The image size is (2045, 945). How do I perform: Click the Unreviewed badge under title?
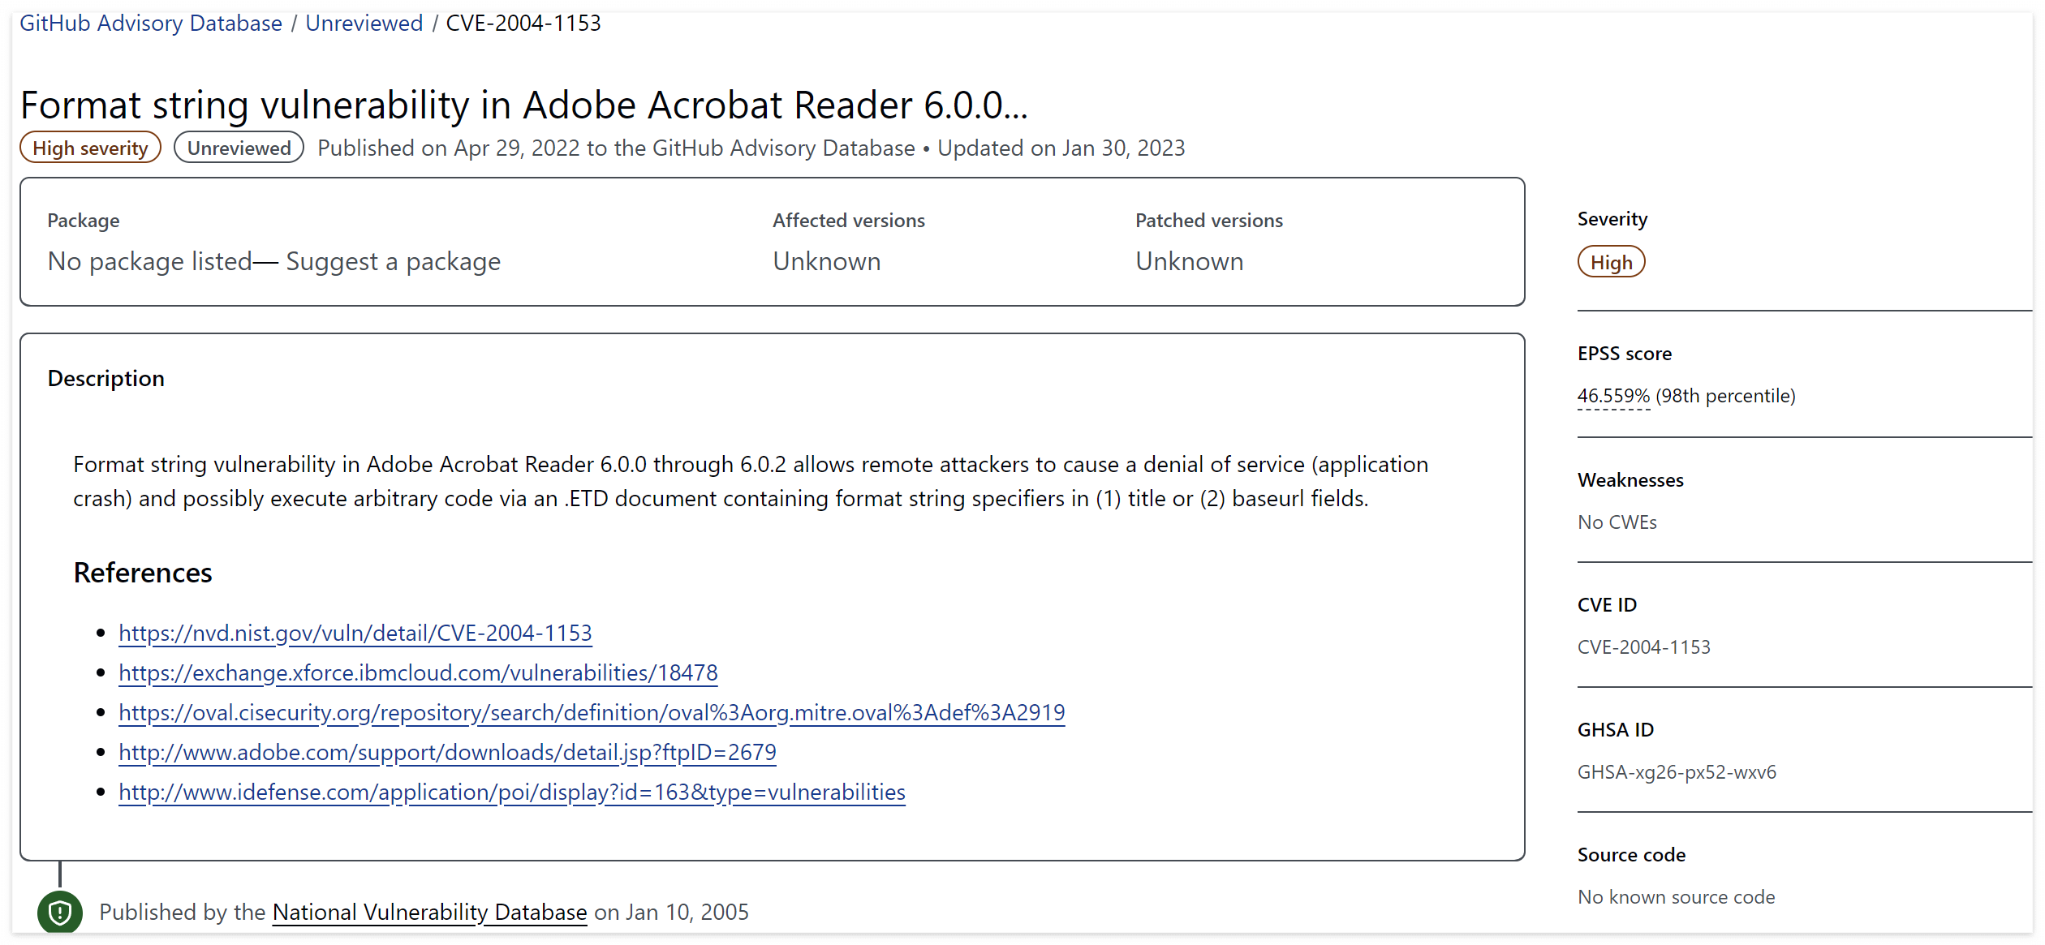point(239,148)
